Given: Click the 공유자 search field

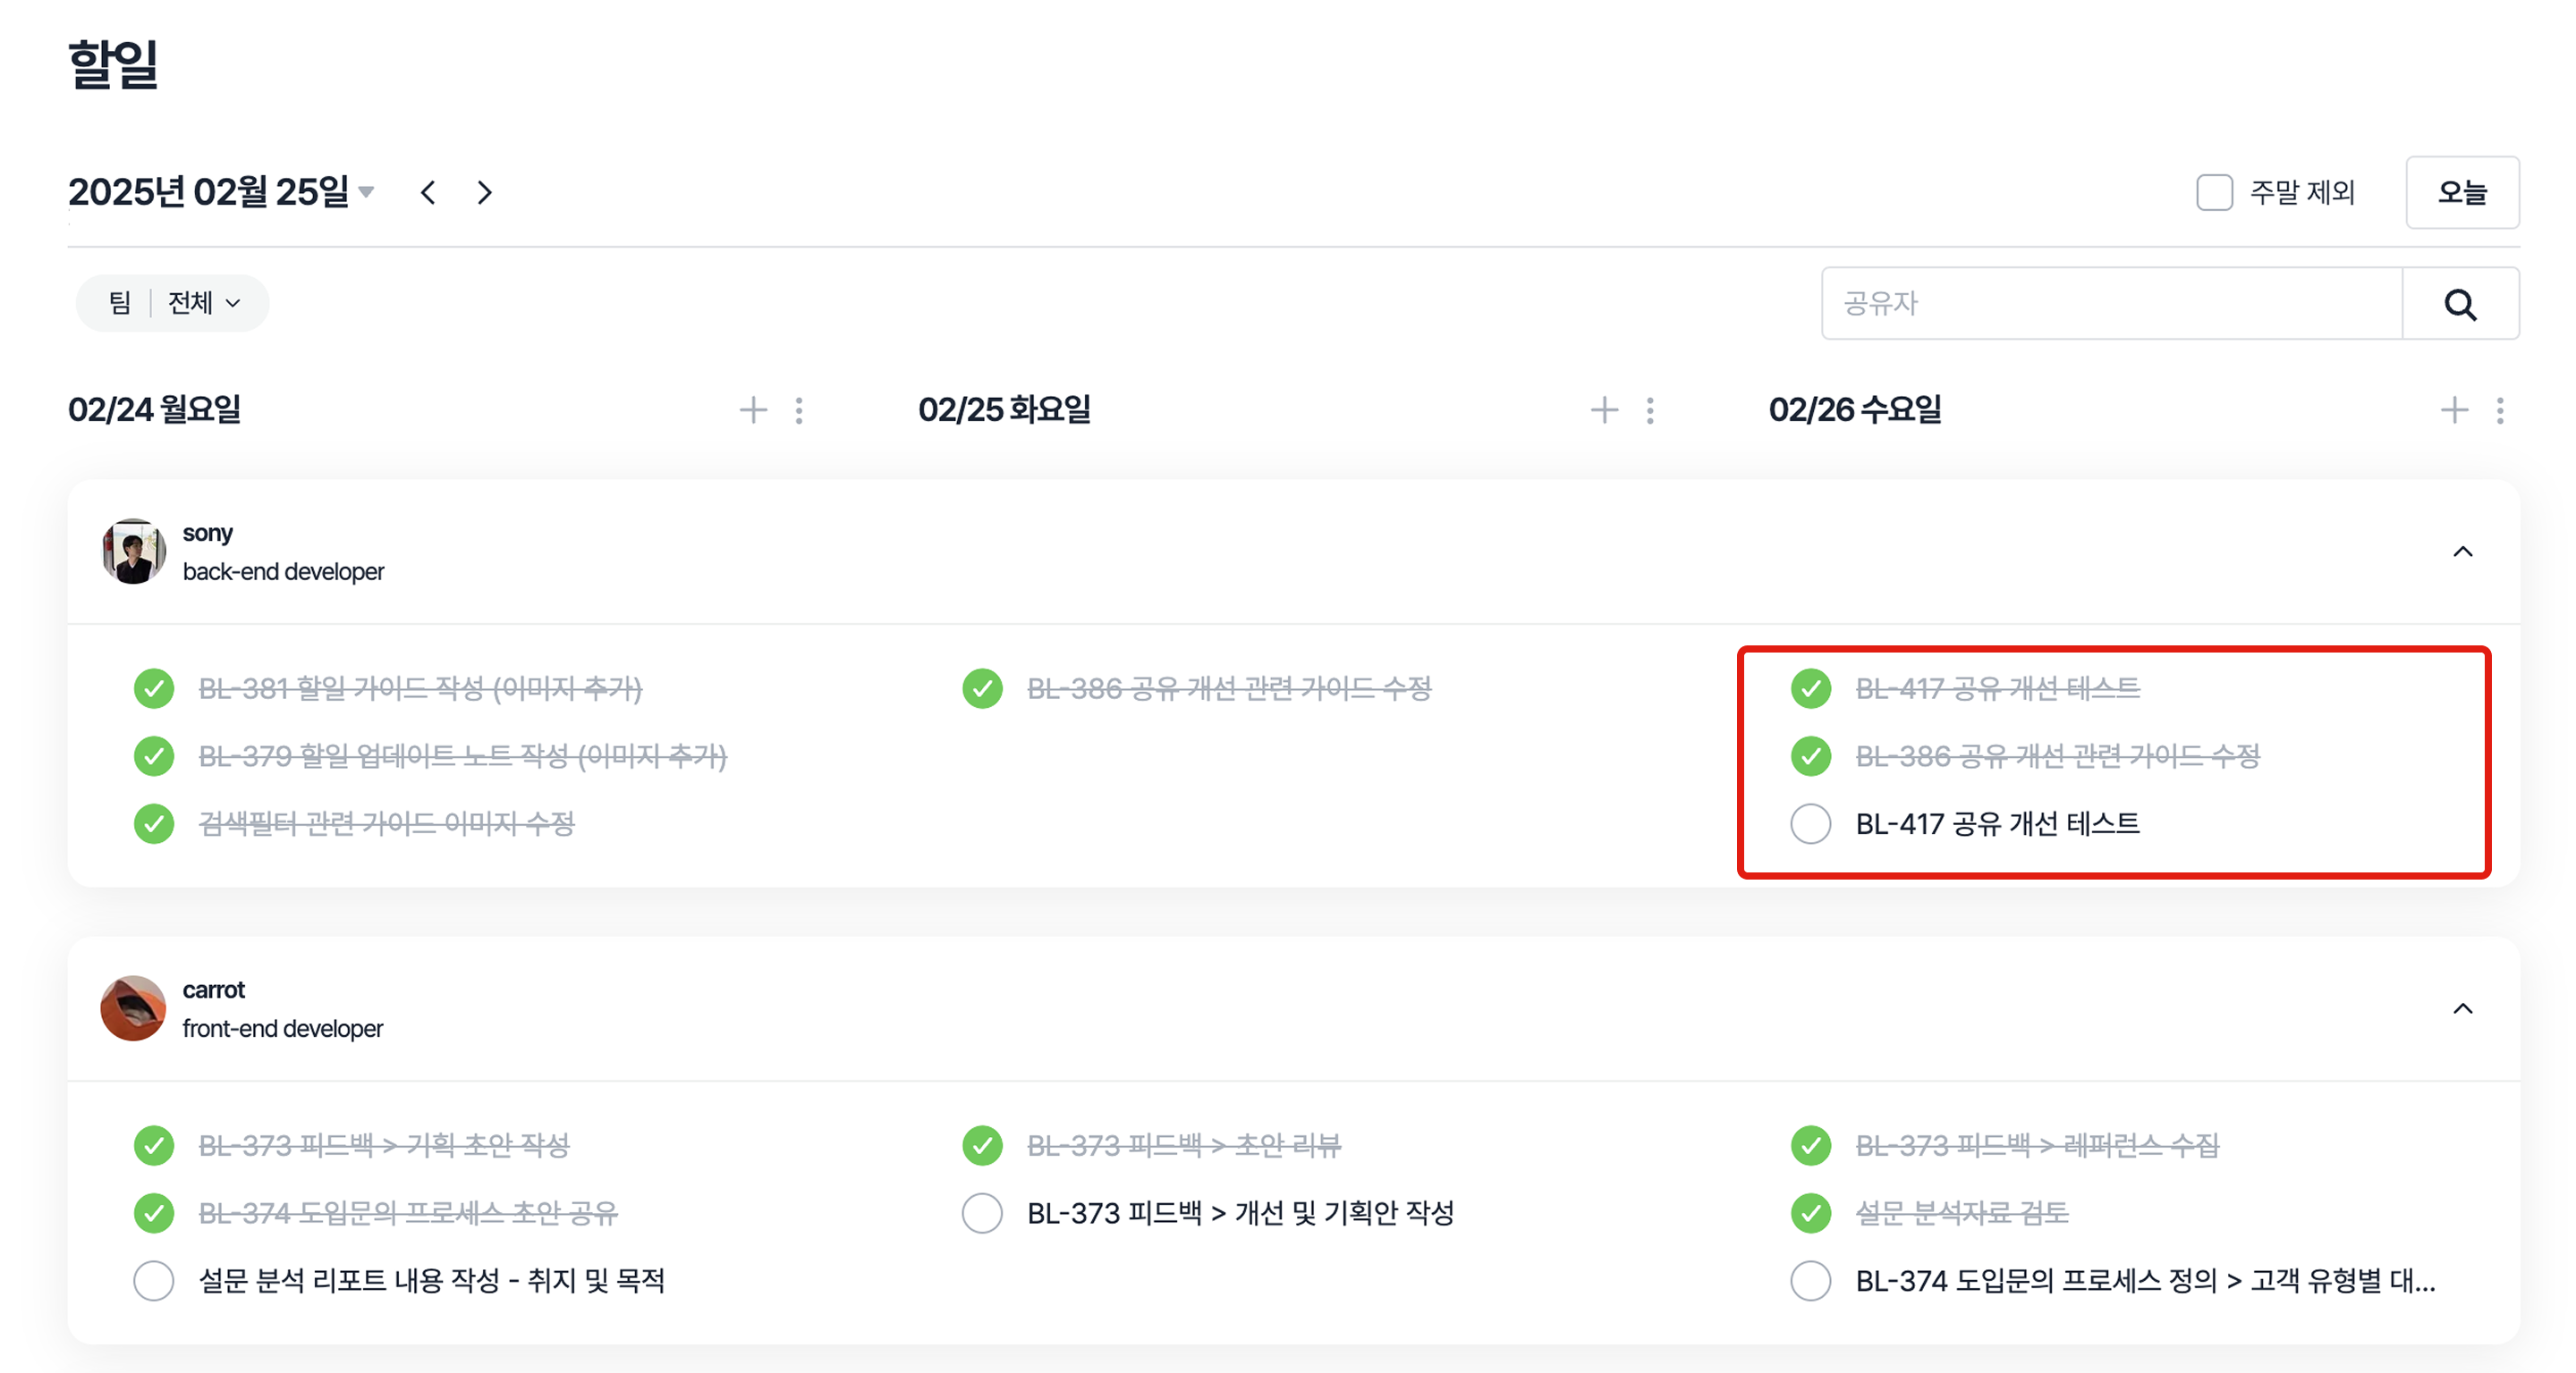Looking at the screenshot, I should click(2110, 304).
